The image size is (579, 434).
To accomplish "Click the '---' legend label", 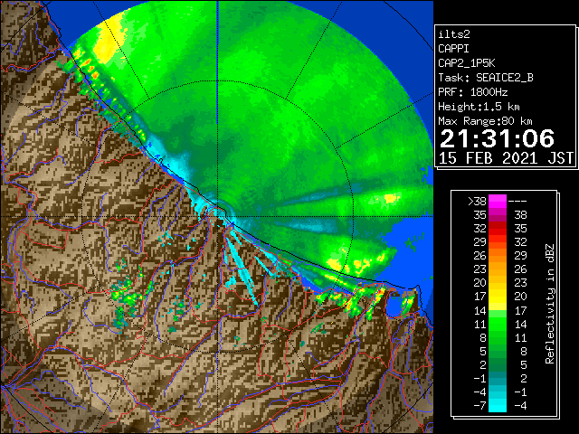I will 517,202.
